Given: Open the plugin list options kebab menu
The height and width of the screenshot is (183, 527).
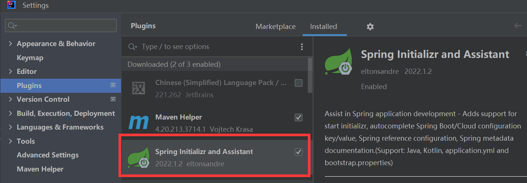Looking at the screenshot, I should pos(302,47).
